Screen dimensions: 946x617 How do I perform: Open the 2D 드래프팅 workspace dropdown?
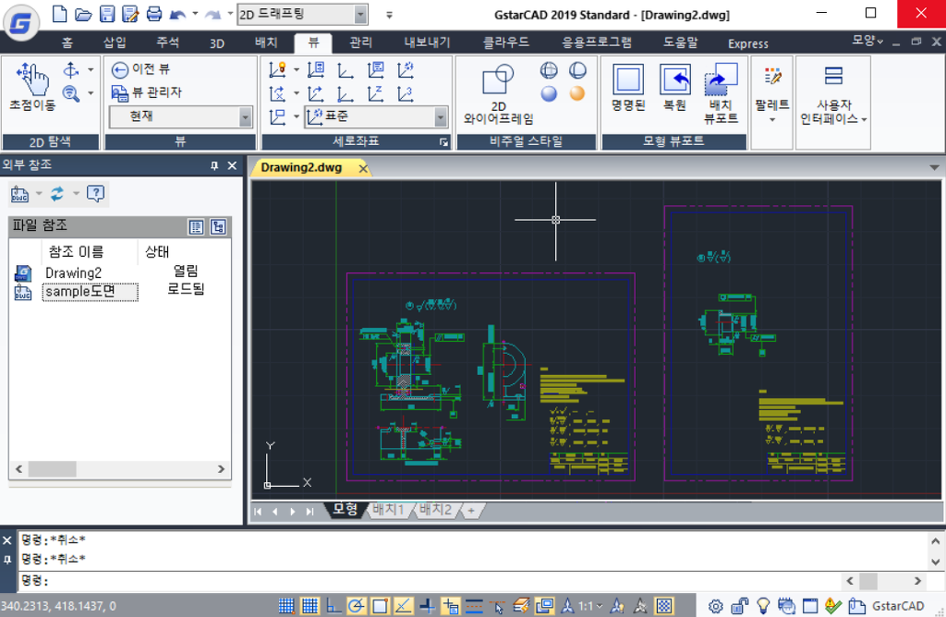point(359,15)
